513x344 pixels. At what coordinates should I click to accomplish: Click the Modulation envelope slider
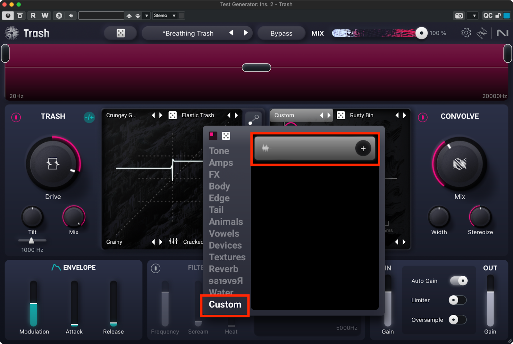click(33, 304)
